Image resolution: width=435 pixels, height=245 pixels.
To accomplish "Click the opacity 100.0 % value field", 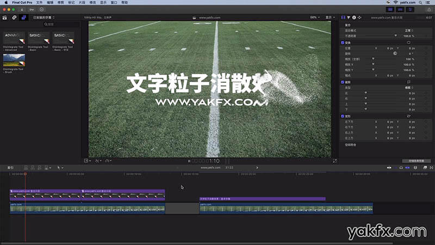I will click(x=409, y=36).
